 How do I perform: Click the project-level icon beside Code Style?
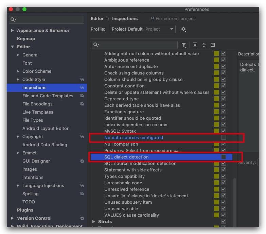pos(82,80)
